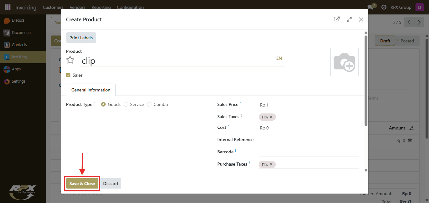Open the Customers menu
Image resolution: width=429 pixels, height=203 pixels.
pyautogui.click(x=53, y=7)
